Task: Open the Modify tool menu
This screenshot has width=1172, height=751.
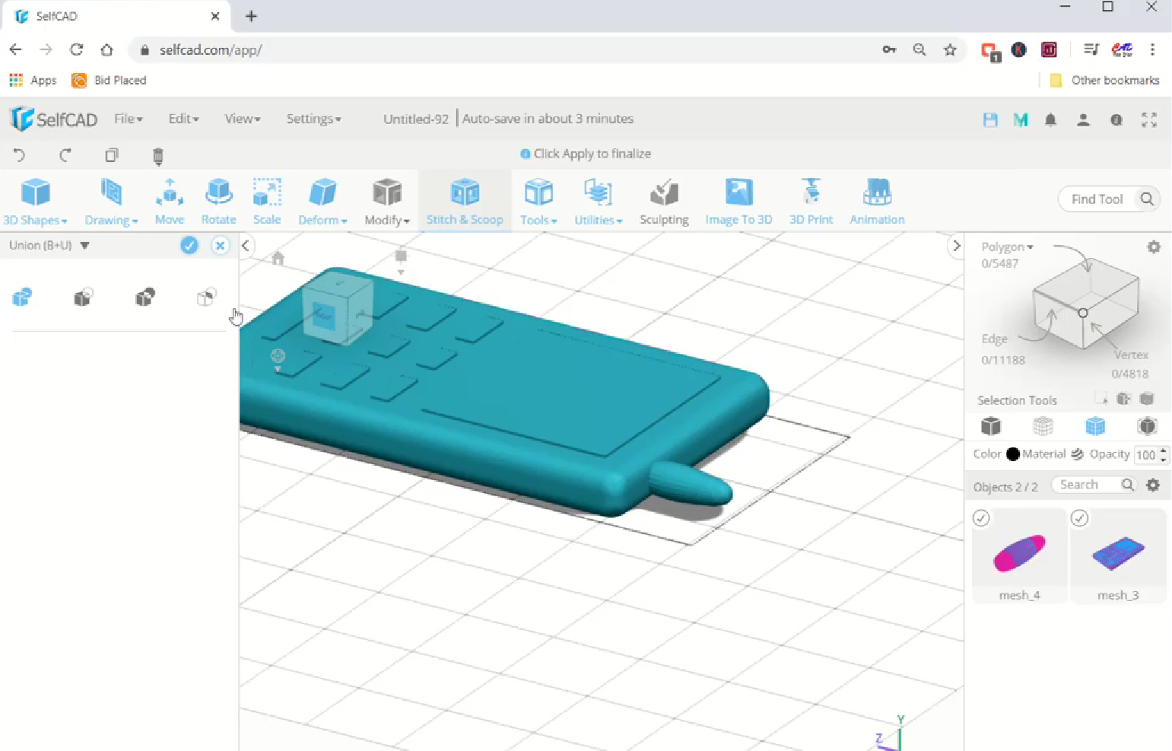Action: tap(387, 202)
